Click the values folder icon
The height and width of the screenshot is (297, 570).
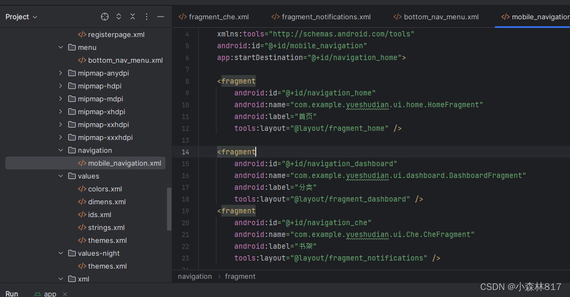(x=72, y=176)
